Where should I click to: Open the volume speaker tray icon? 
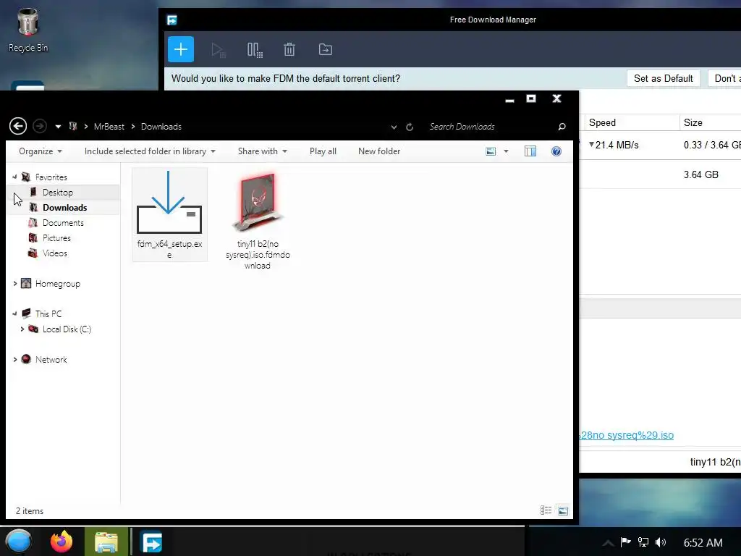coord(661,542)
